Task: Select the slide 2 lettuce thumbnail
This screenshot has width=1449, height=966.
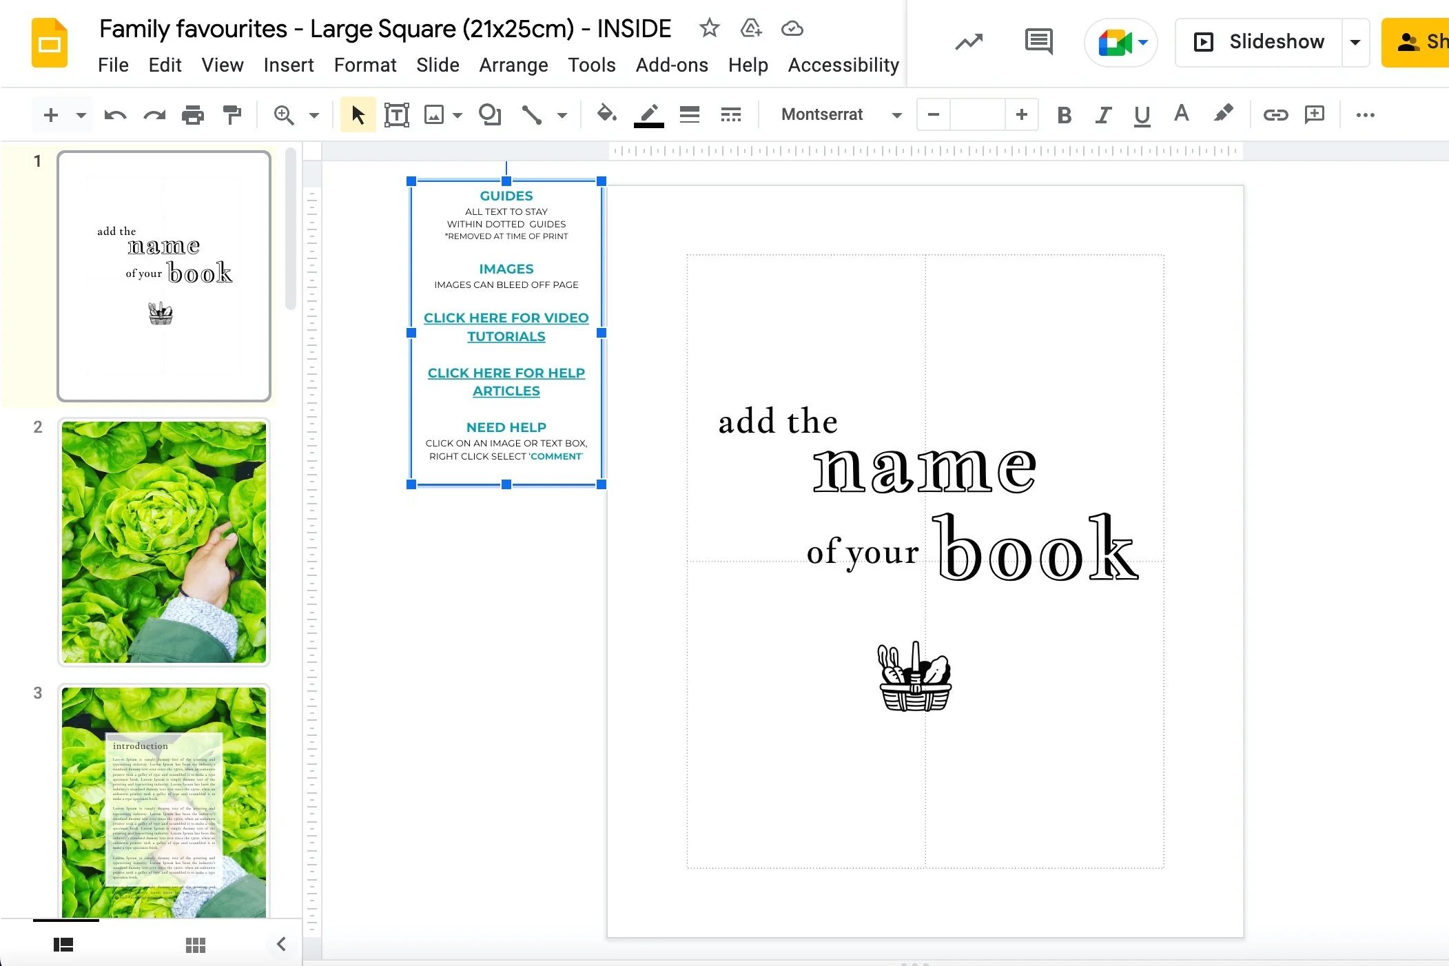Action: tap(164, 542)
